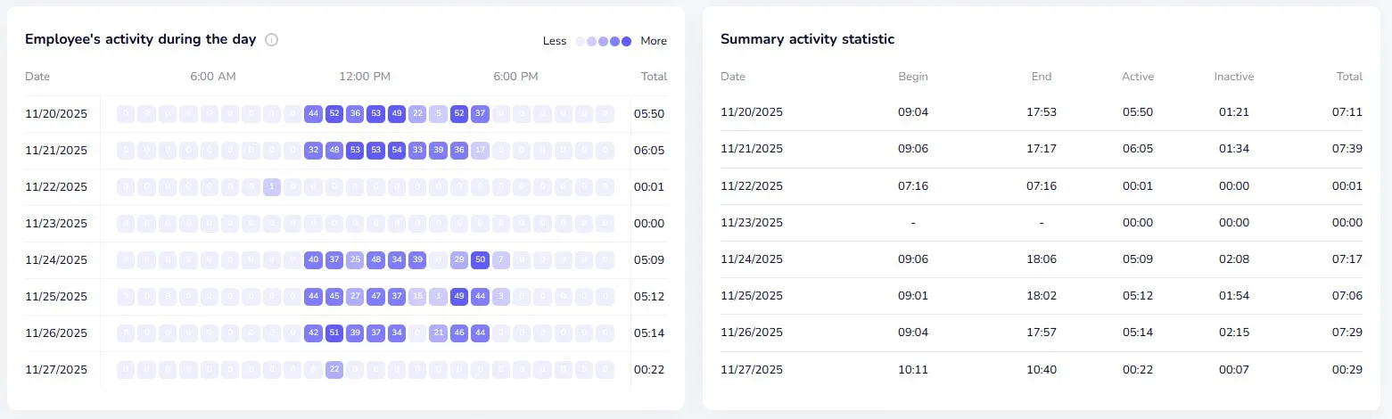Select the 49 activity cell on 11/25/2025

click(x=459, y=297)
